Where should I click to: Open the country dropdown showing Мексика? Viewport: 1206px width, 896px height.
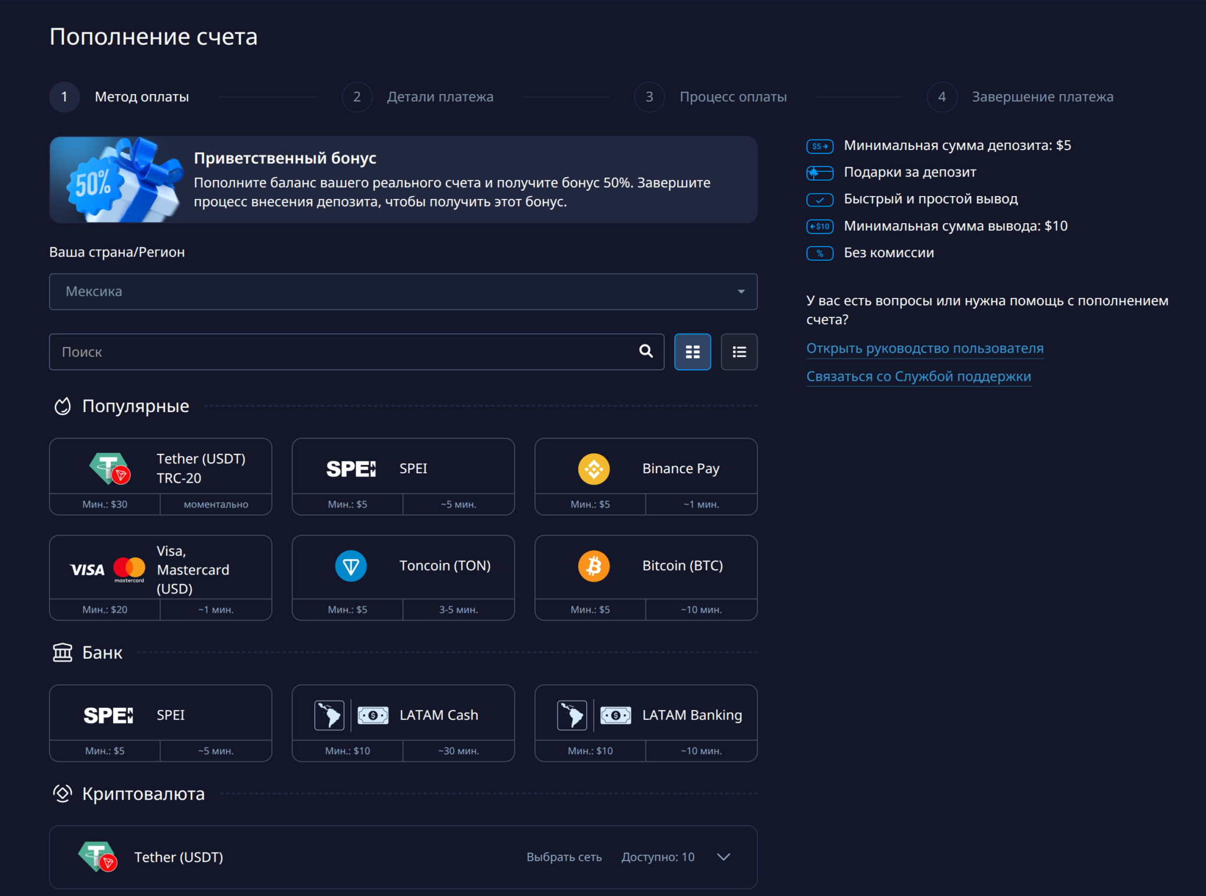pos(403,291)
